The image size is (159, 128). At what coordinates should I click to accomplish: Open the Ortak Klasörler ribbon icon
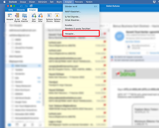click(25, 17)
